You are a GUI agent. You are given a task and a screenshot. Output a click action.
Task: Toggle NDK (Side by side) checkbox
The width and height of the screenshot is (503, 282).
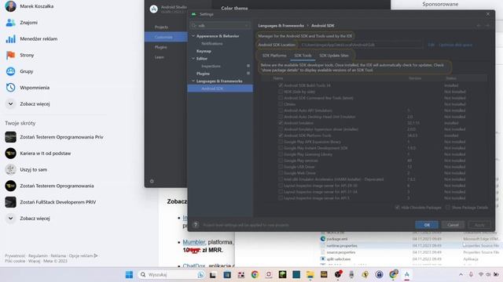pyautogui.click(x=281, y=92)
